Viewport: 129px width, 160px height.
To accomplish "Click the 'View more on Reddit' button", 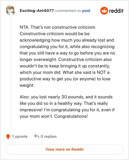I will pos(64,149).
